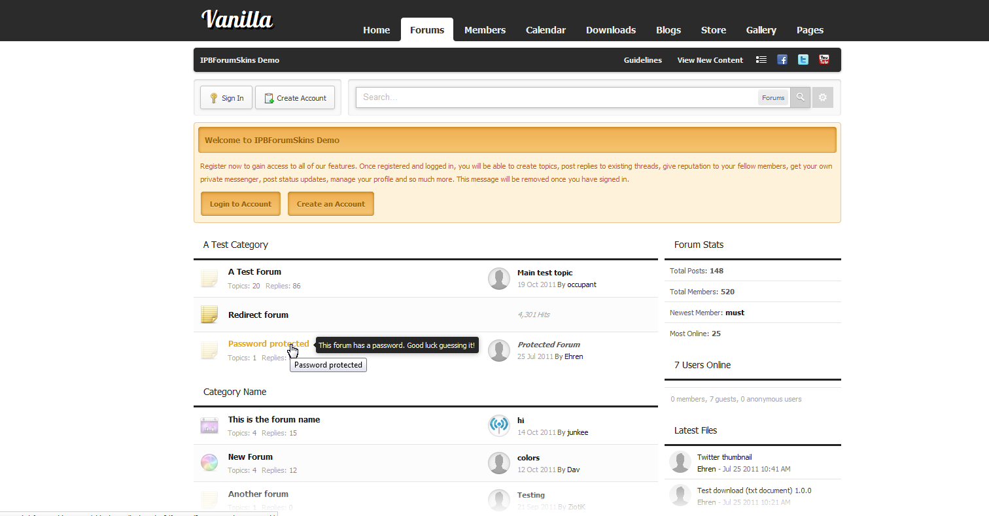The width and height of the screenshot is (989, 516).
Task: Open the Store tab
Action: tap(714, 30)
